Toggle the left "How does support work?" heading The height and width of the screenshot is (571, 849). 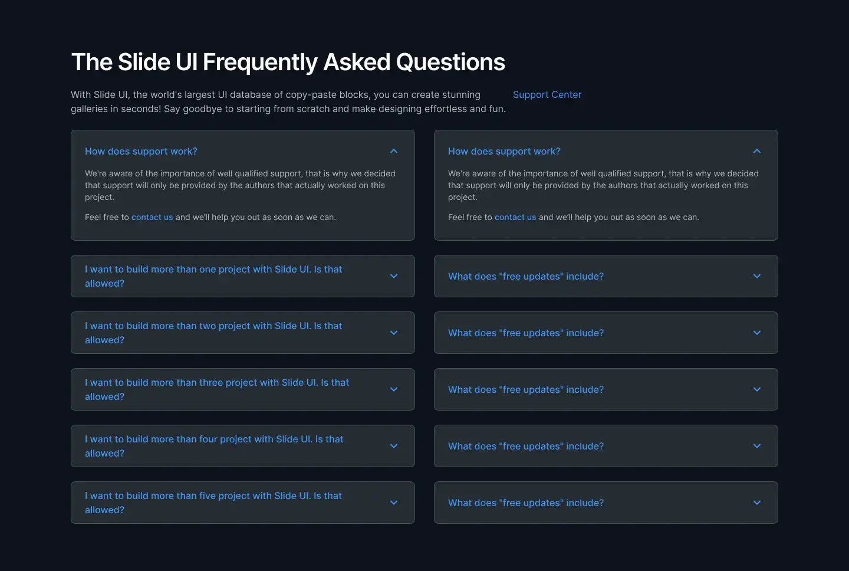(x=141, y=151)
